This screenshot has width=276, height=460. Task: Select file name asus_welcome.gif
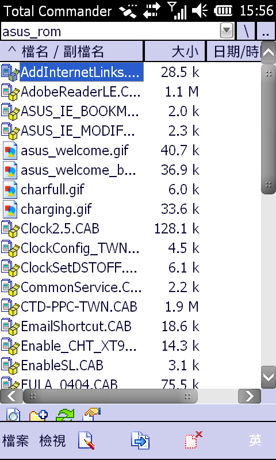75,151
